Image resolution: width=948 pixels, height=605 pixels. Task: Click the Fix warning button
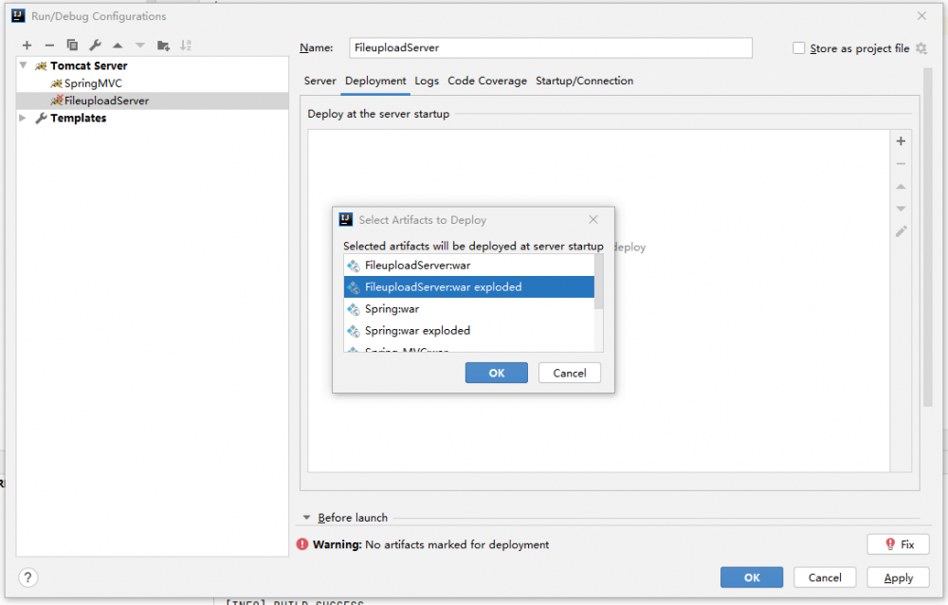click(x=897, y=544)
